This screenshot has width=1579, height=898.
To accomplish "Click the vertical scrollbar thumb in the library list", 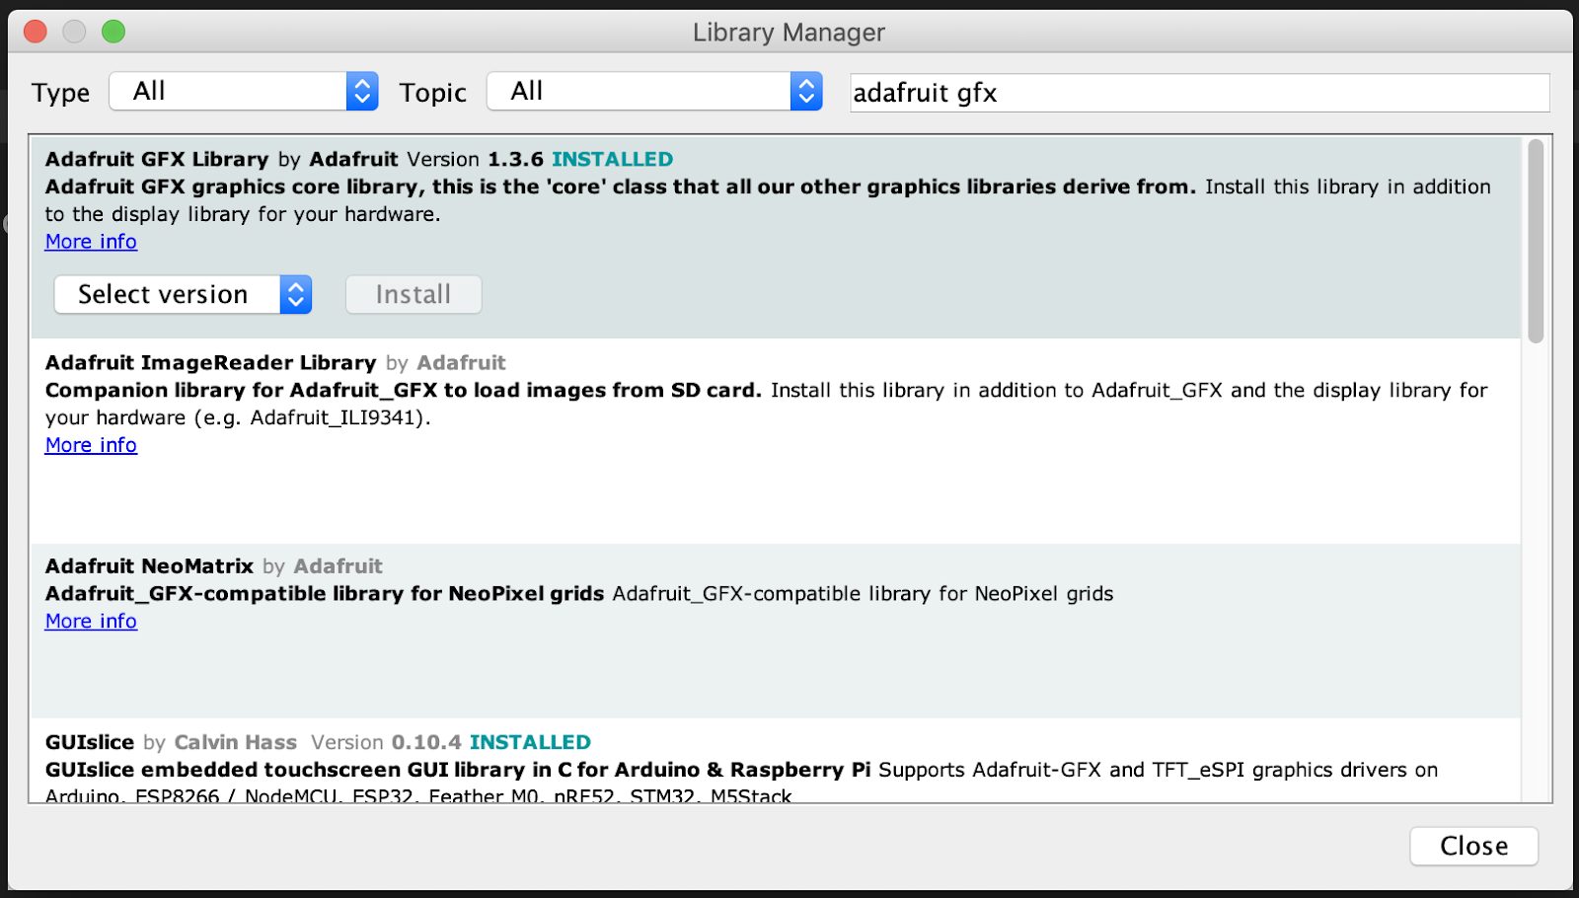I will (1535, 242).
